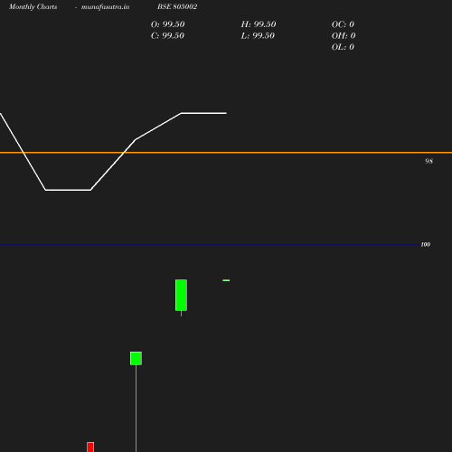
Task: Click the small square green candle
Action: pos(136,358)
